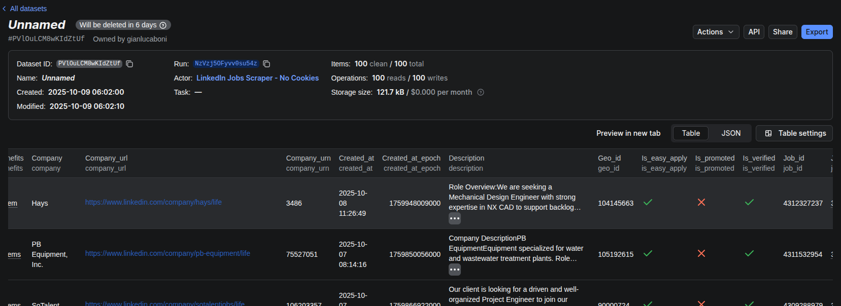841x306 pixels.
Task: Click the Hays row is_promoted red cross
Action: [701, 203]
